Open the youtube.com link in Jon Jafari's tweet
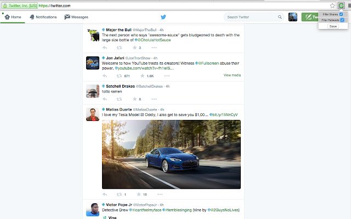351x219 pixels. pyautogui.click(x=146, y=68)
